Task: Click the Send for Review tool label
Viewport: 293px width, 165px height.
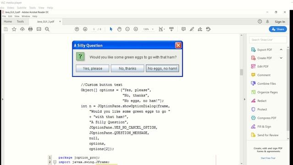Action: (268, 135)
